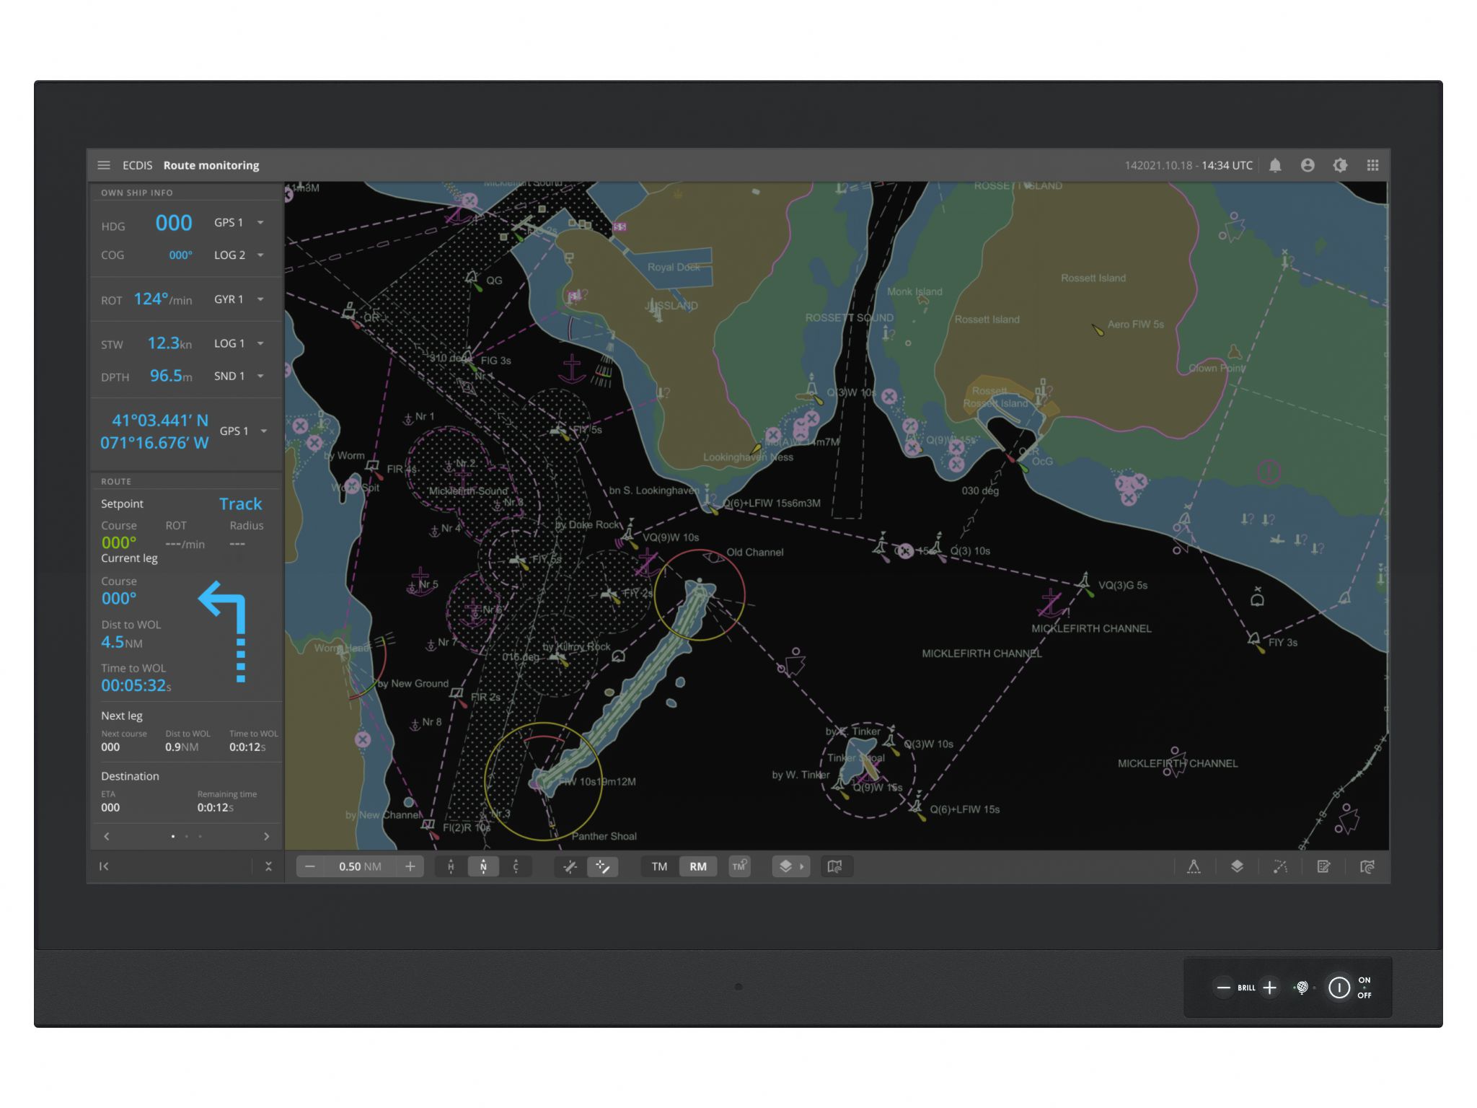Select the divider measurement tool
Screen dimensions: 1477x1108
pos(1194,866)
